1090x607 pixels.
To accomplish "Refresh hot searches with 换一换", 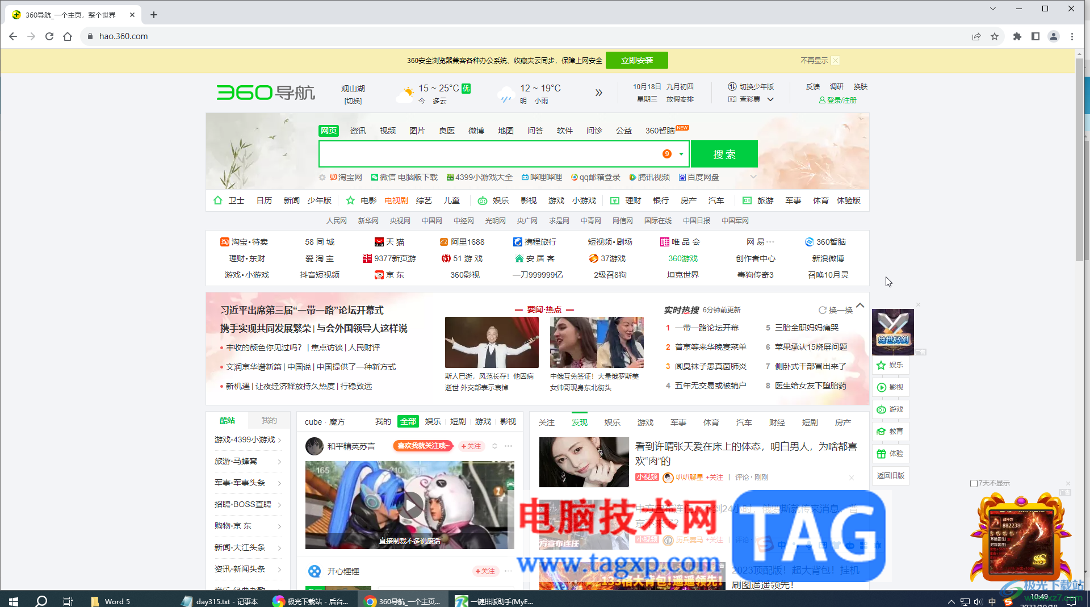I will (836, 310).
